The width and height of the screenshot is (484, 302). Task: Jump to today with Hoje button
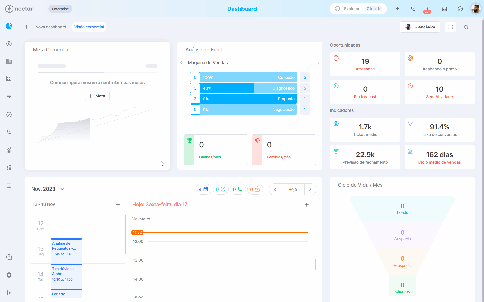coord(292,189)
